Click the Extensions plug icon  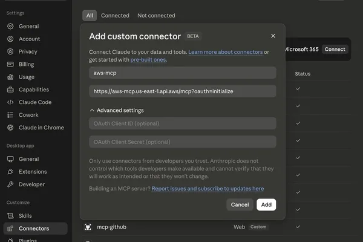coord(10,172)
